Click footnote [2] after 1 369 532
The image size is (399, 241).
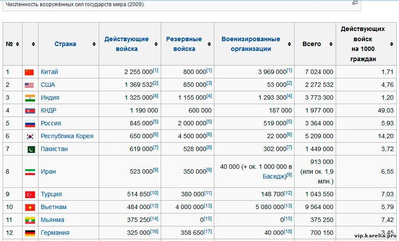pos(155,83)
